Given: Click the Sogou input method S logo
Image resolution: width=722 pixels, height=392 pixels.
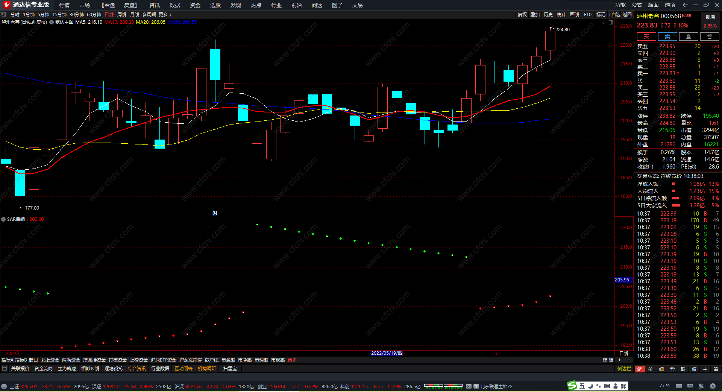Looking at the screenshot, I should 572,386.
